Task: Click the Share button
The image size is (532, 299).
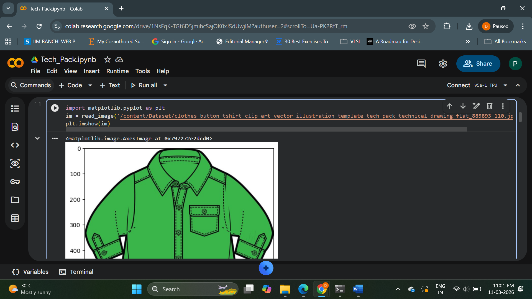Action: point(478,64)
